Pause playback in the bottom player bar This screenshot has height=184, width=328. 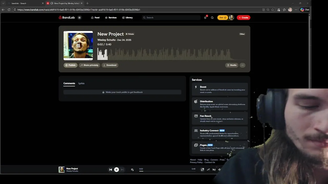click(x=116, y=169)
